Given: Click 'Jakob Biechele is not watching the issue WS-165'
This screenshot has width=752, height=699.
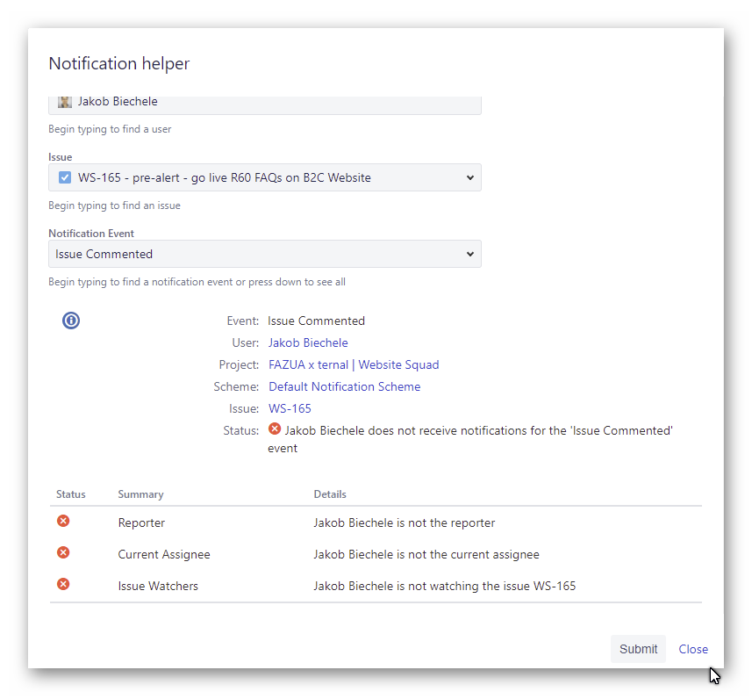Looking at the screenshot, I should pos(445,587).
